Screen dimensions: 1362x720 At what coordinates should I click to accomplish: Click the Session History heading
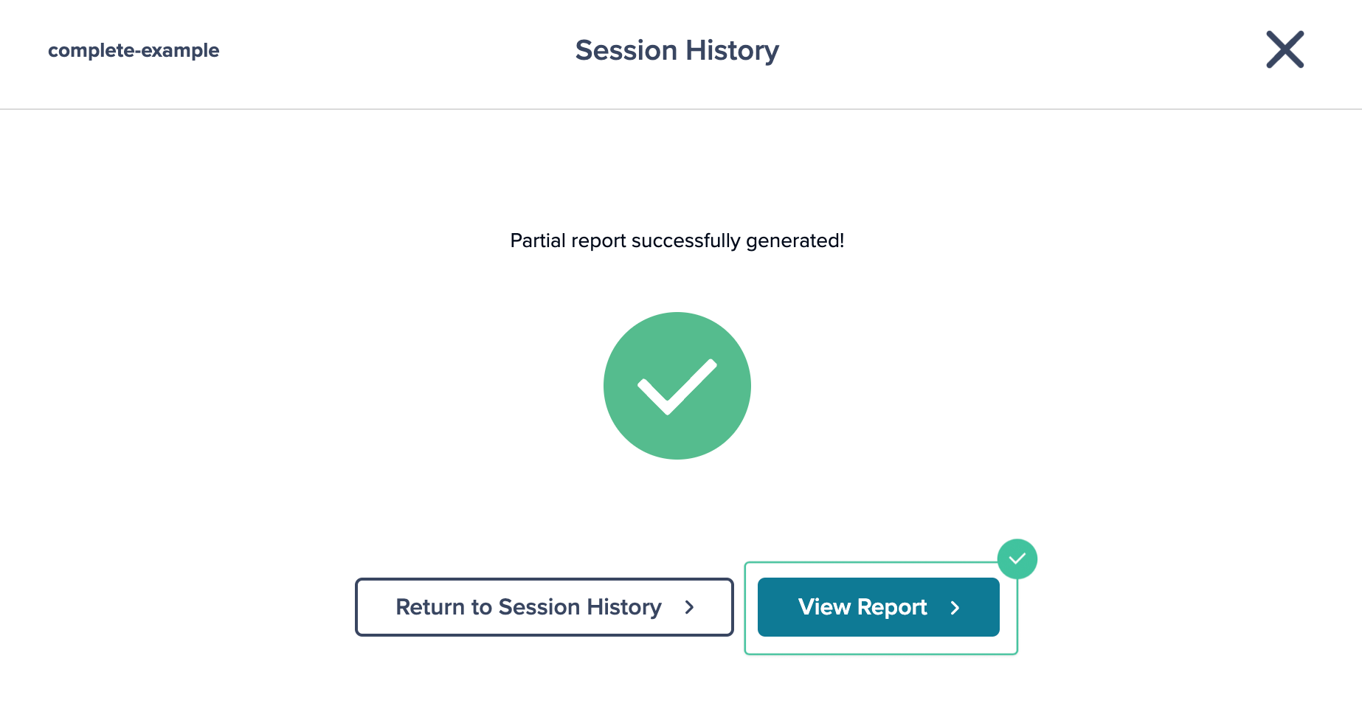(677, 50)
